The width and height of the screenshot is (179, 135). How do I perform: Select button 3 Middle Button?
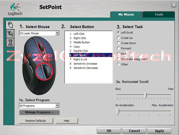click(x=91, y=42)
